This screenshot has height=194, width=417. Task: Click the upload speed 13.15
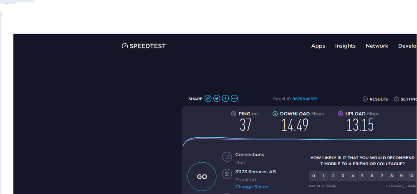tap(360, 125)
